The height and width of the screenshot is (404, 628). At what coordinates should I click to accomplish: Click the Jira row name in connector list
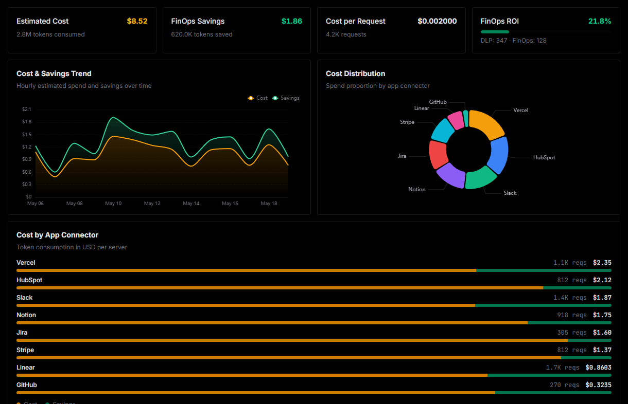click(22, 333)
